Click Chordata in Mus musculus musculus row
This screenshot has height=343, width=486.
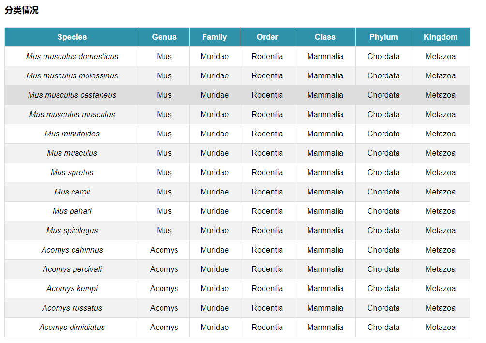383,115
